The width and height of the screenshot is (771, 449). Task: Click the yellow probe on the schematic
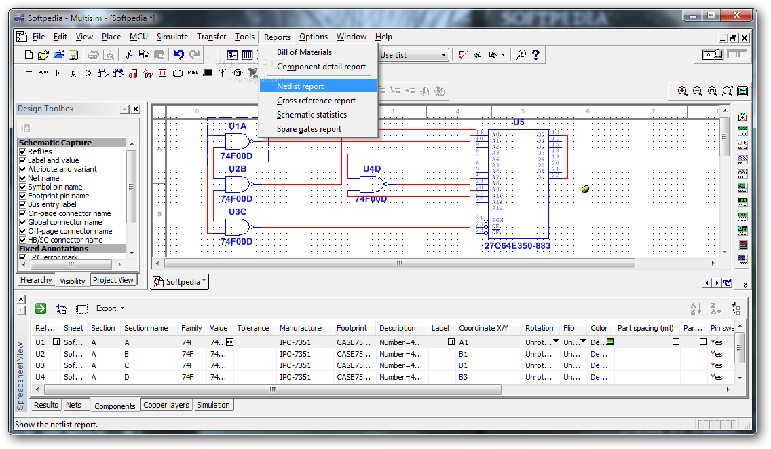585,189
